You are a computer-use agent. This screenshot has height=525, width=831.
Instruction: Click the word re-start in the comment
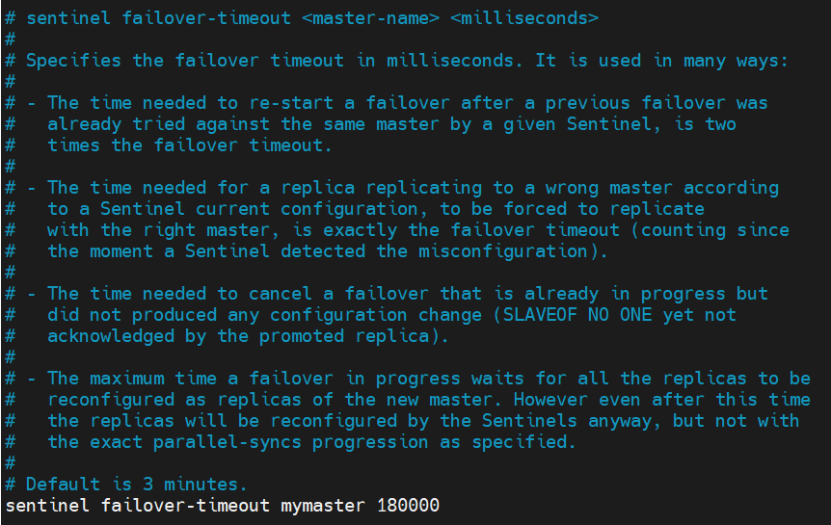click(x=292, y=103)
